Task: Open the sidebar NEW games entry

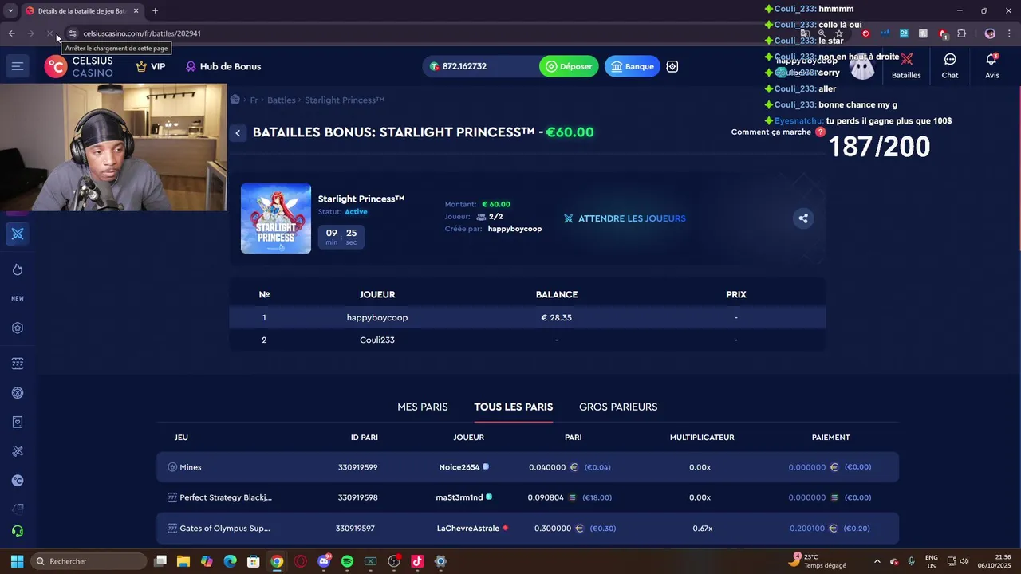Action: tap(18, 298)
